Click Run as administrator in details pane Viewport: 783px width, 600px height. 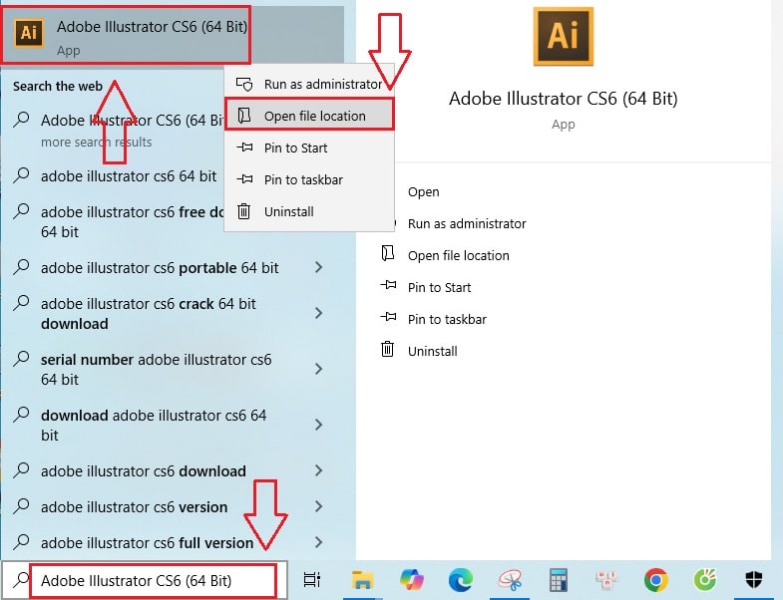[x=467, y=223]
